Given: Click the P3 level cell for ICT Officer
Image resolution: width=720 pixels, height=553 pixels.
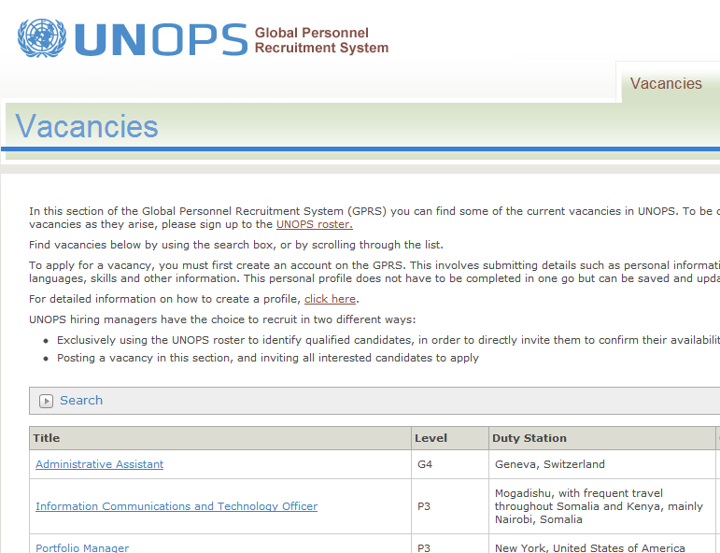Looking at the screenshot, I should click(424, 506).
